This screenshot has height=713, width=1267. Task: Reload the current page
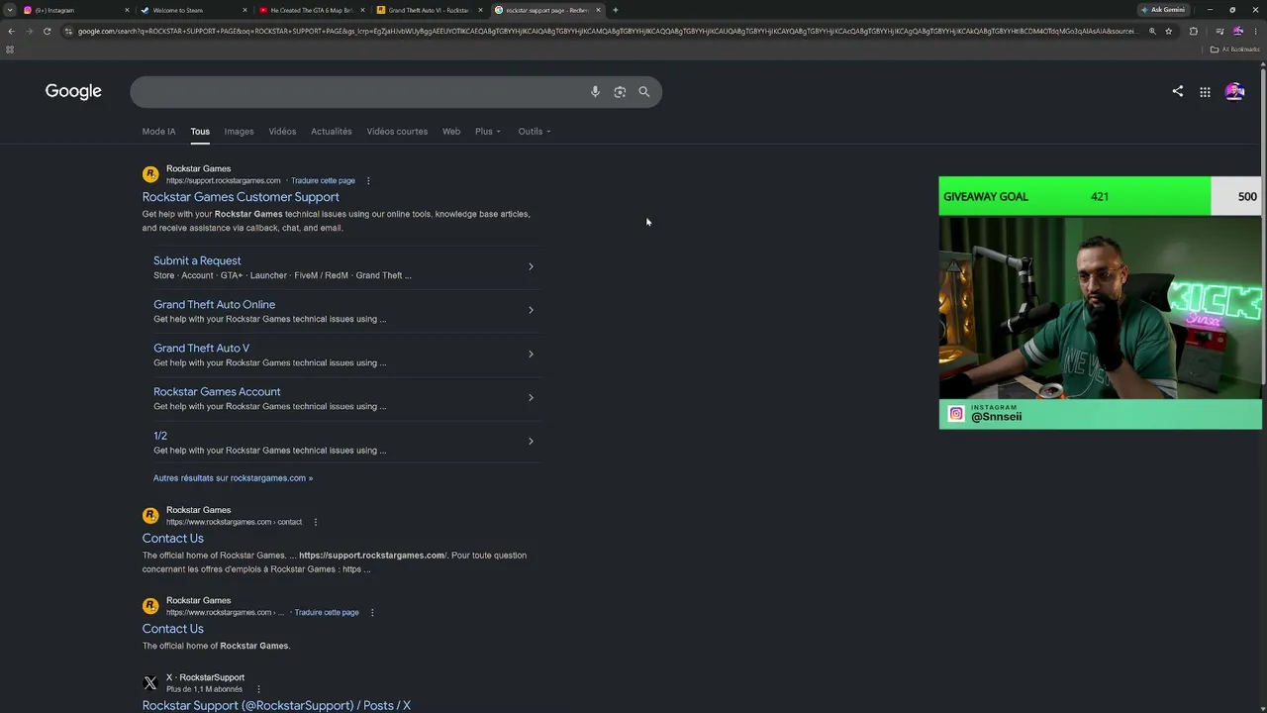click(47, 31)
